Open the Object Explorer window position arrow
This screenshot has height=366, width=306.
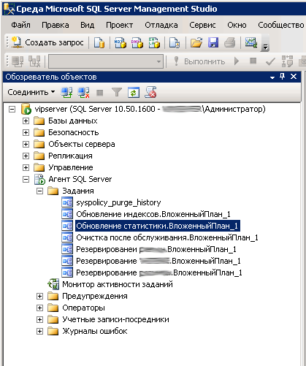tap(272, 77)
